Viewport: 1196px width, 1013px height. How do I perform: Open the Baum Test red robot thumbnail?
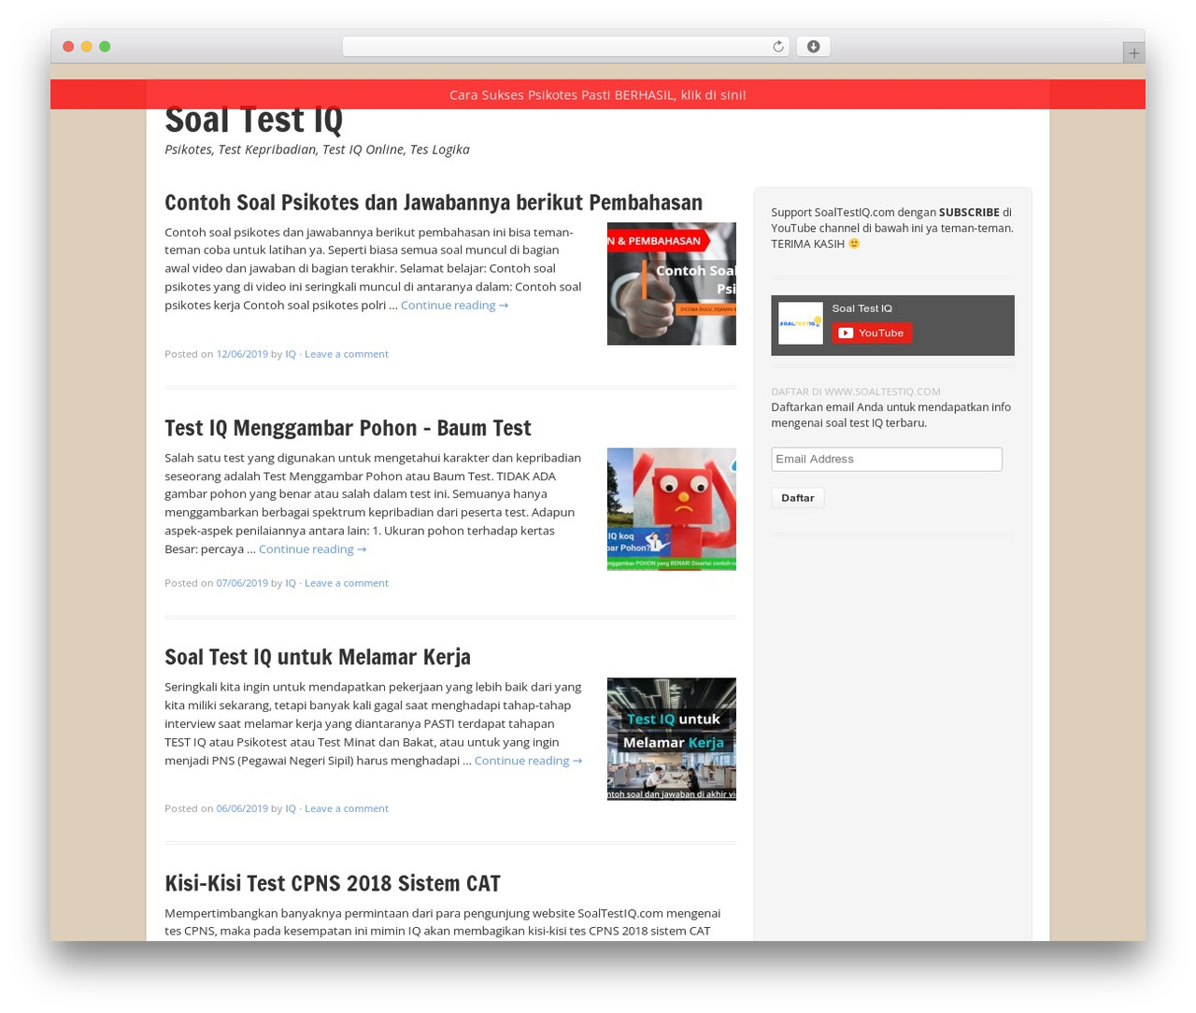point(671,509)
